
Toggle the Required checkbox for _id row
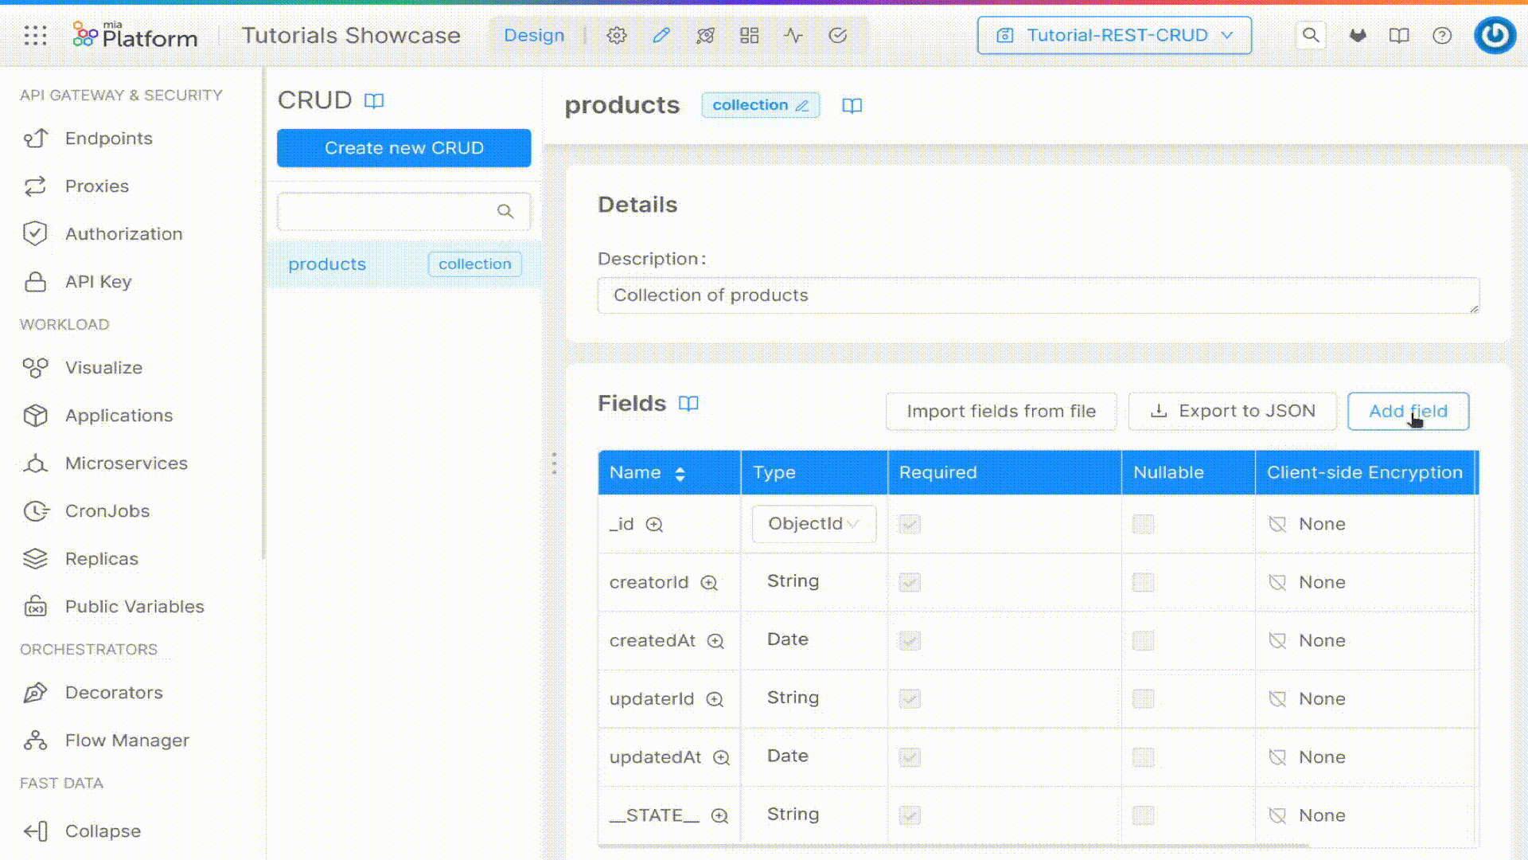(910, 524)
